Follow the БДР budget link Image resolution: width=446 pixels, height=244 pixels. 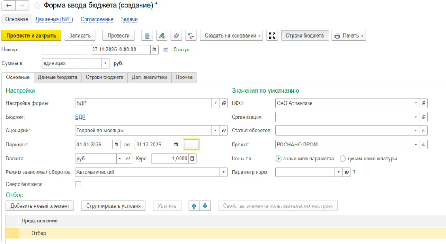(x=80, y=117)
